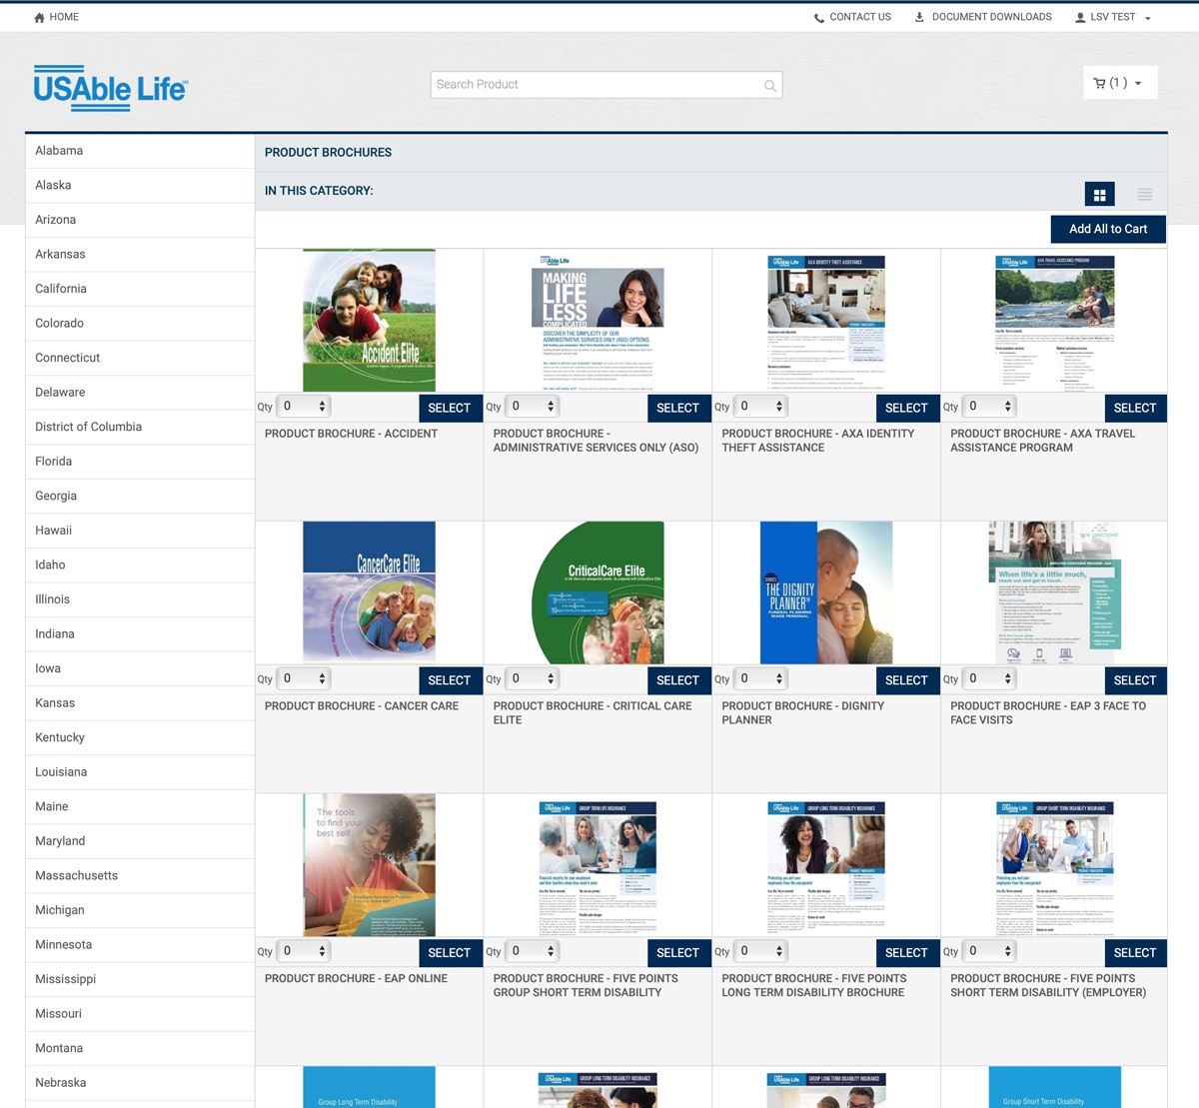Switch to list view layout
Image resolution: width=1199 pixels, height=1108 pixels.
point(1145,195)
